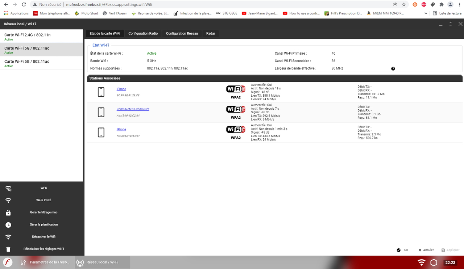Click the Wi-Fi icon beside Désactiver le Wifi
The image size is (464, 269).
[x=8, y=237]
